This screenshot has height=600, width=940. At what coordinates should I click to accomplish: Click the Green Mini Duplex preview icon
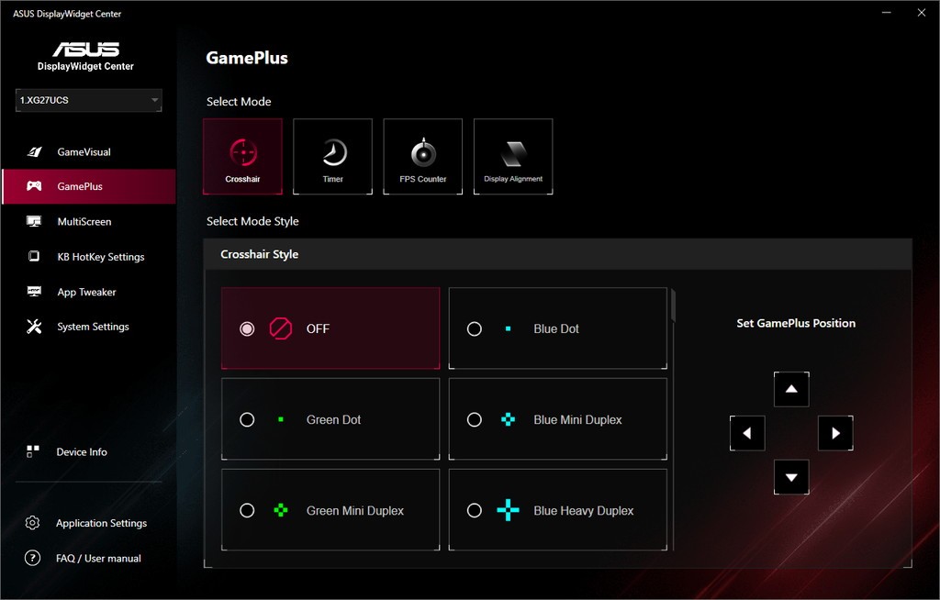281,511
